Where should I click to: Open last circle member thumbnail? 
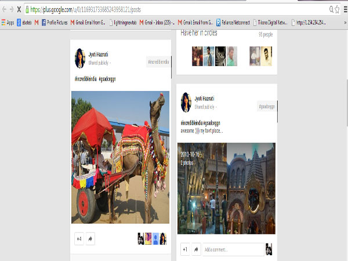pos(267,56)
